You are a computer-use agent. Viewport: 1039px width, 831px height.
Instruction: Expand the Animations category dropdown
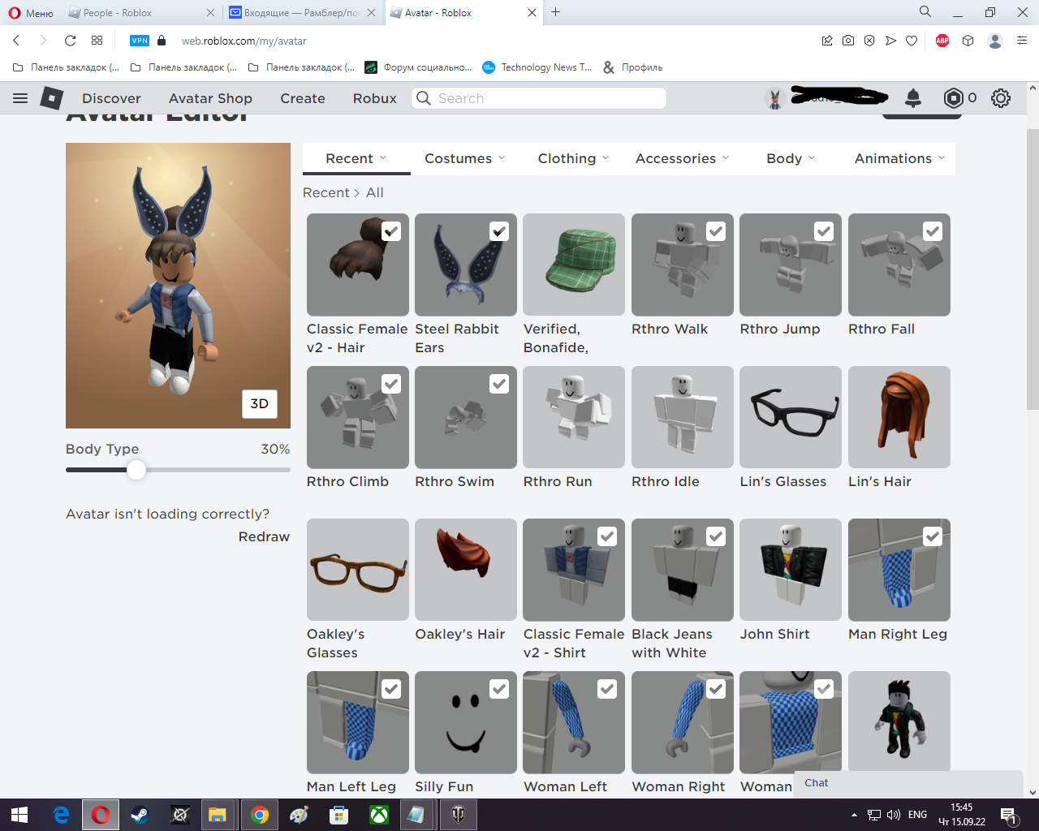click(900, 158)
